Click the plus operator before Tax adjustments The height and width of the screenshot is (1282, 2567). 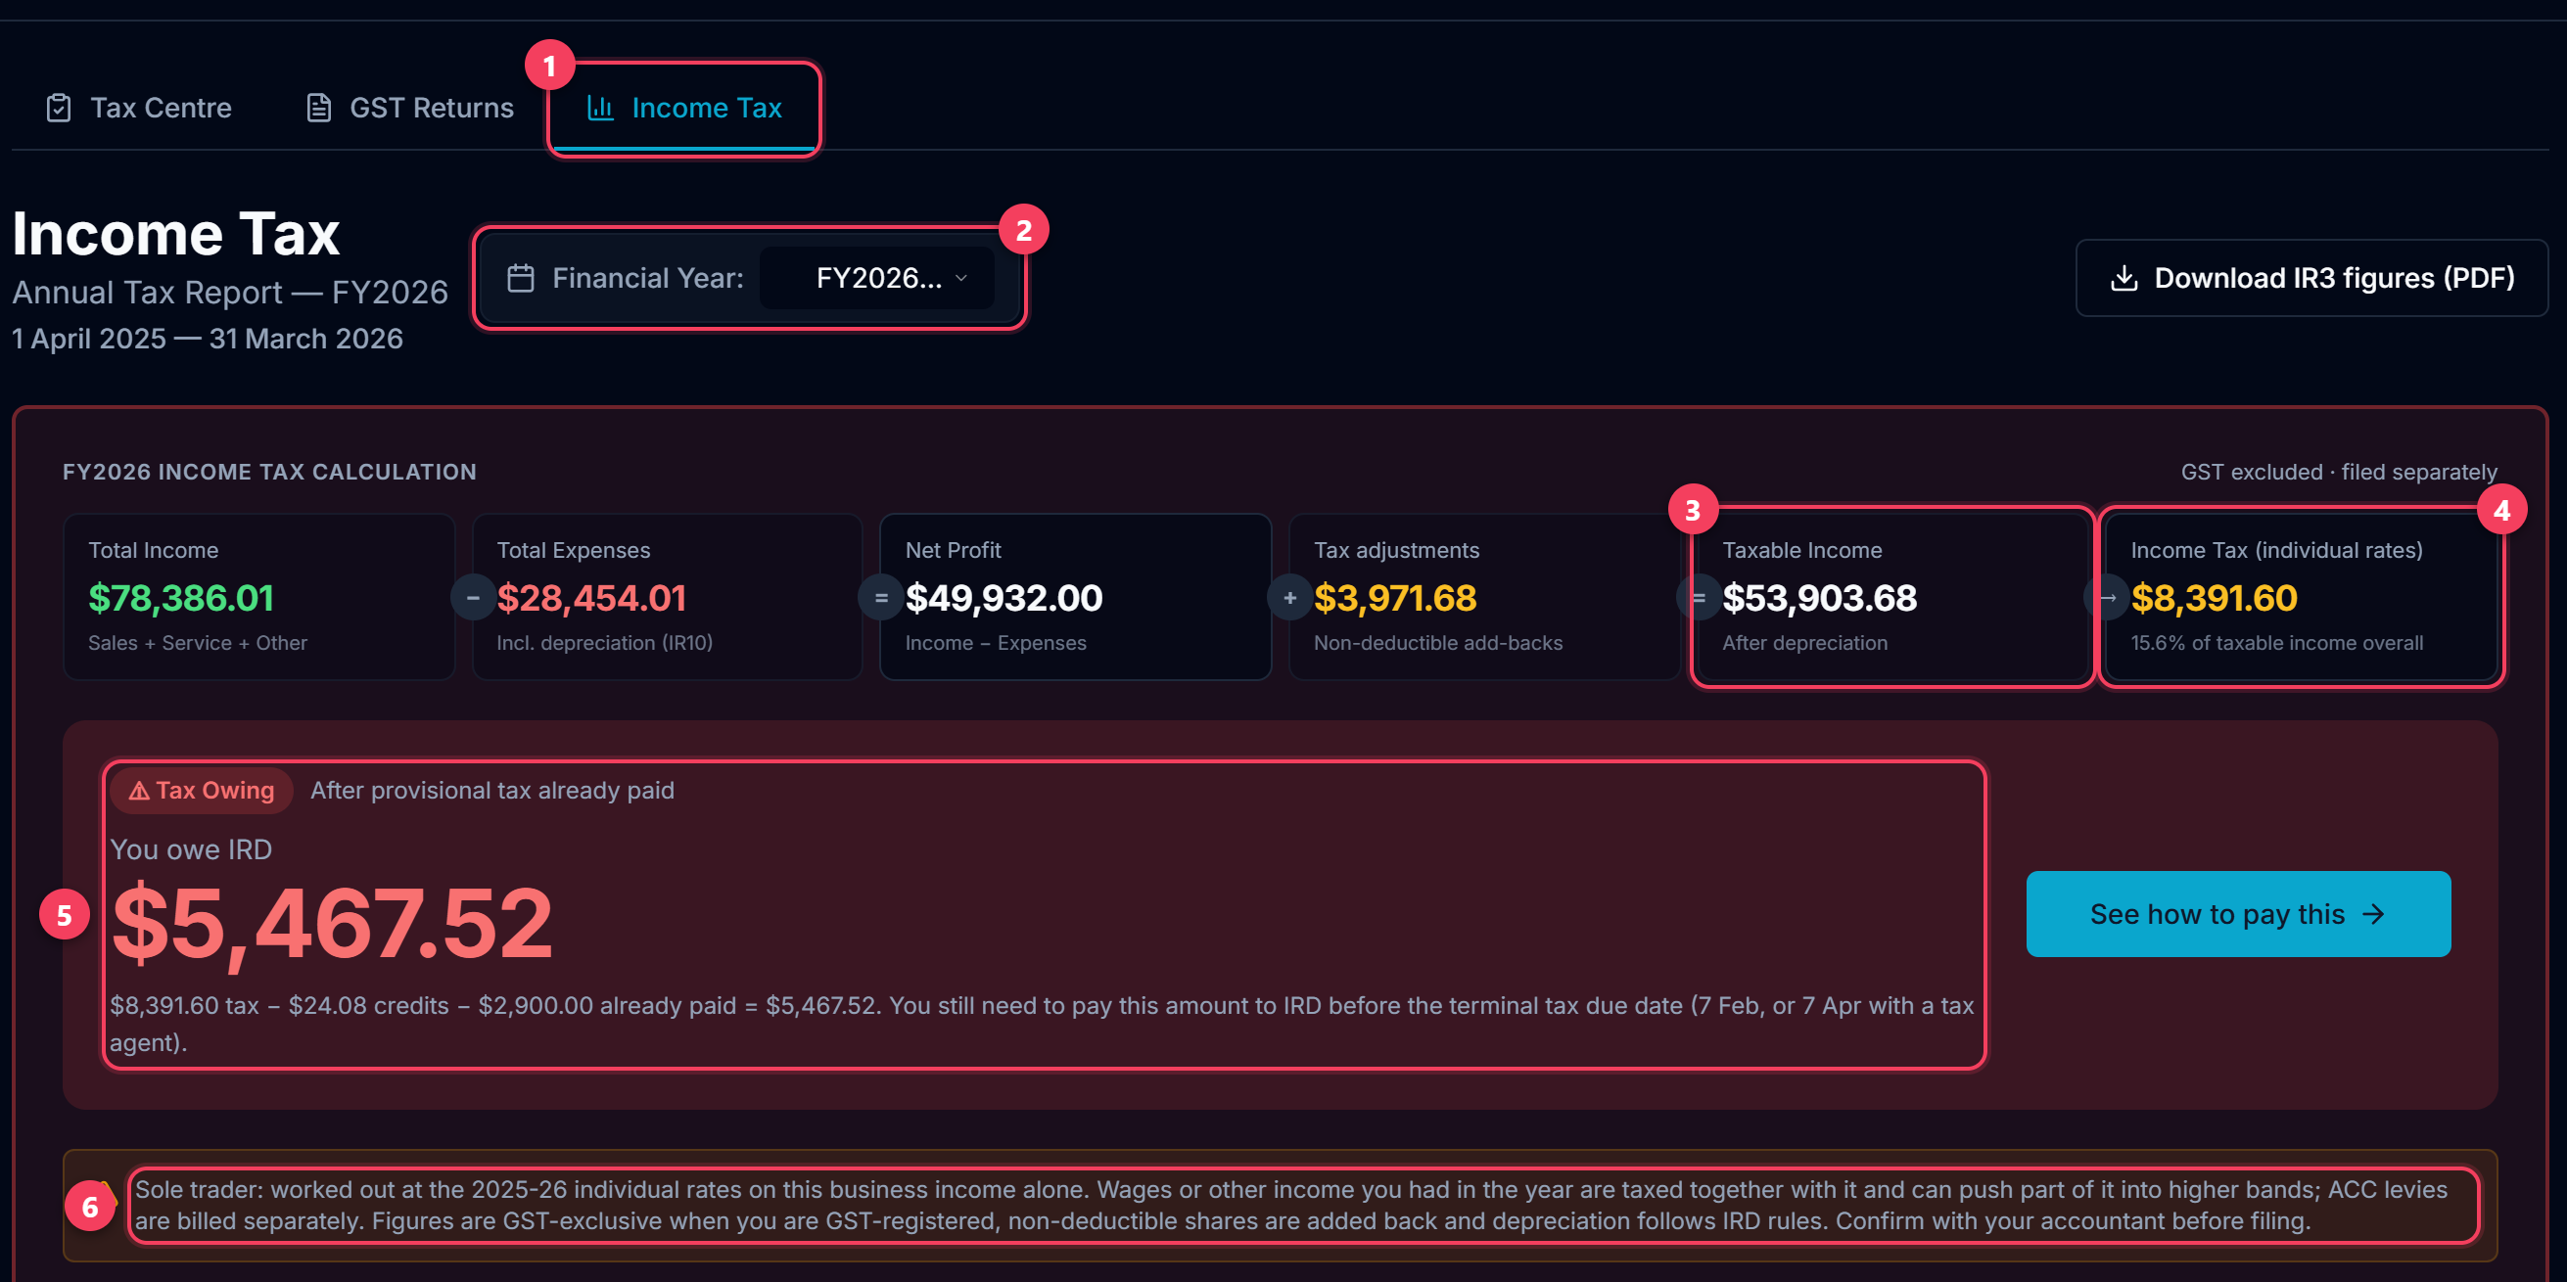[x=1289, y=598]
